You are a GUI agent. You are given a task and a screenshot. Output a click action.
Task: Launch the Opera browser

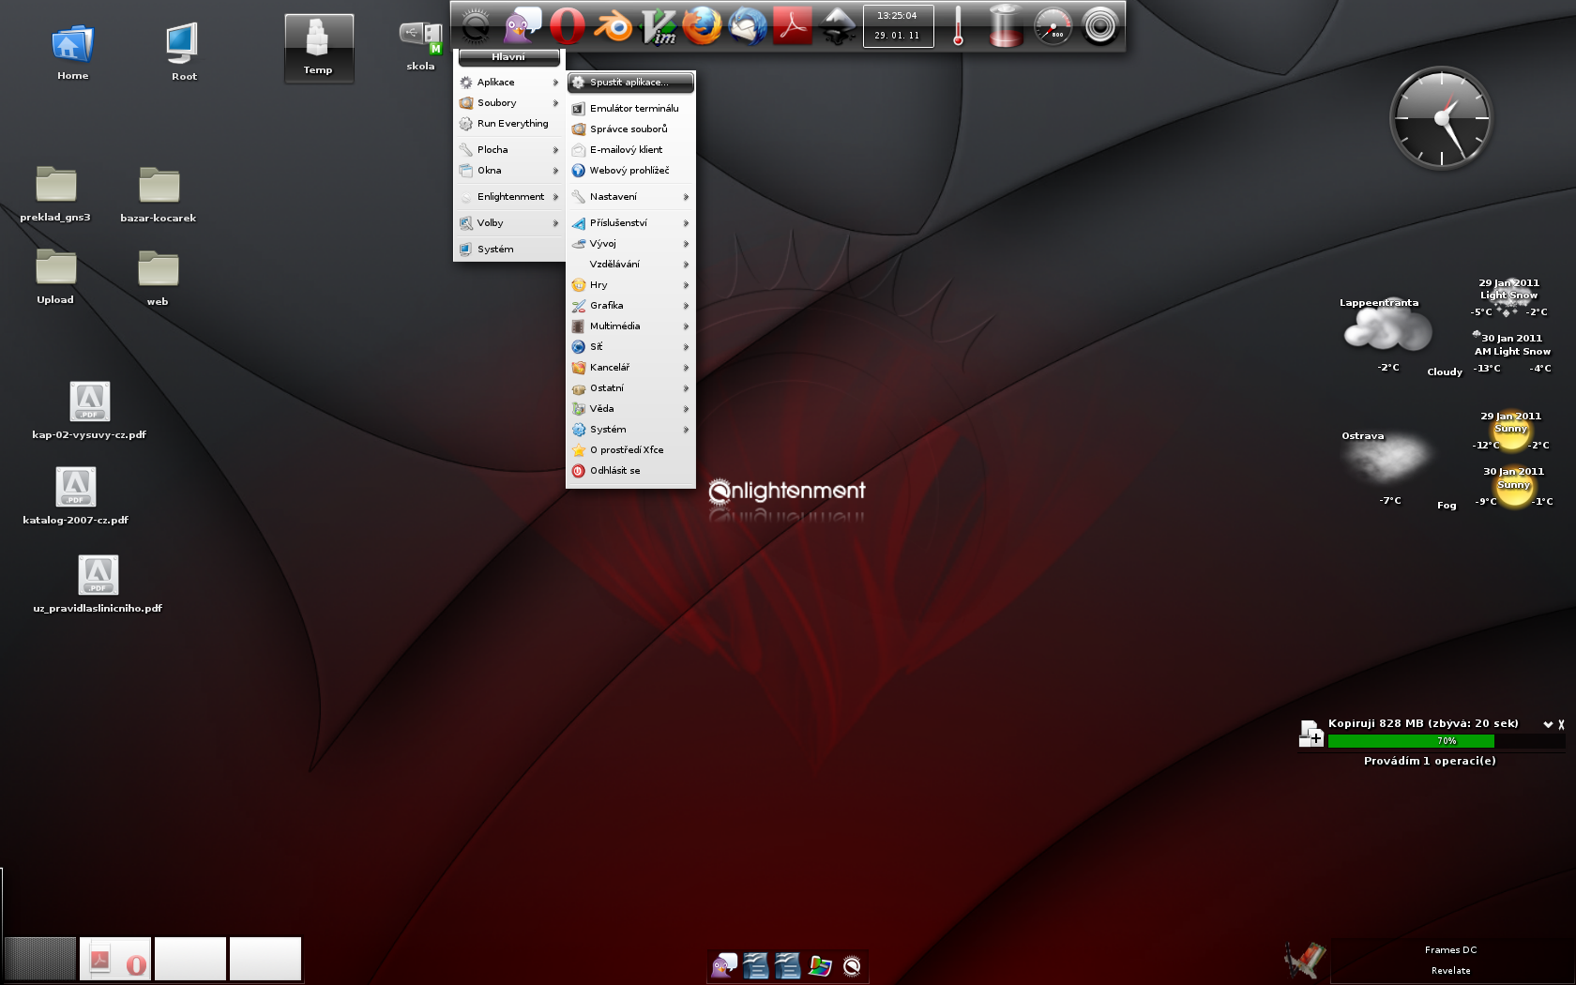tap(567, 25)
